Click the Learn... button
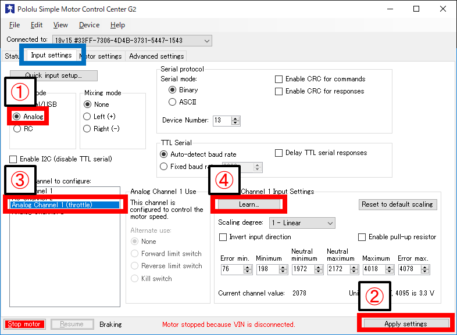 tap(249, 204)
